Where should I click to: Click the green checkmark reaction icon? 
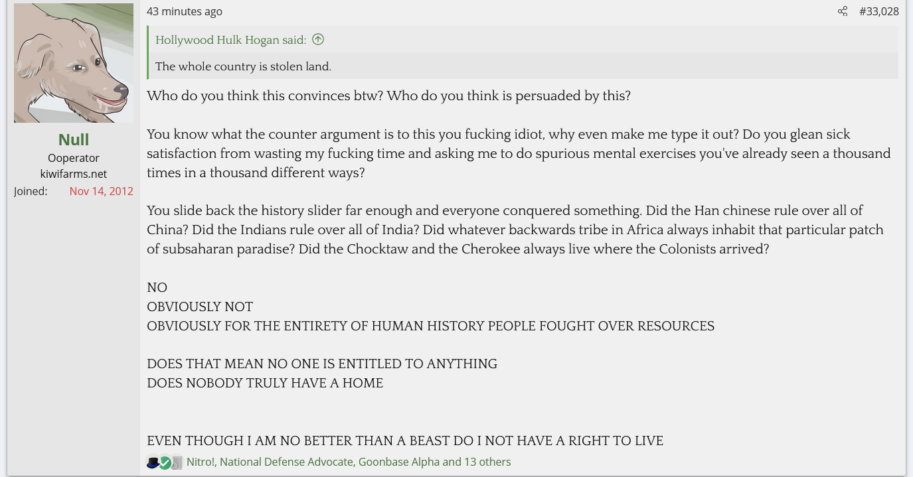click(x=165, y=462)
